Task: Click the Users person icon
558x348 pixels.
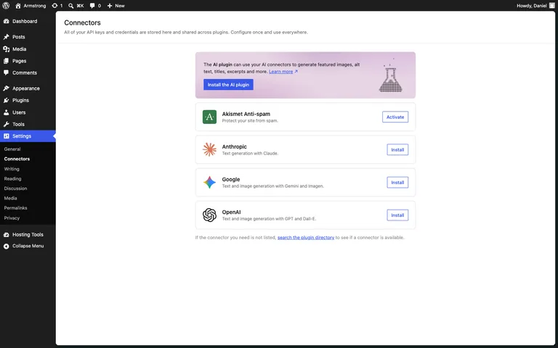Action: pos(6,112)
